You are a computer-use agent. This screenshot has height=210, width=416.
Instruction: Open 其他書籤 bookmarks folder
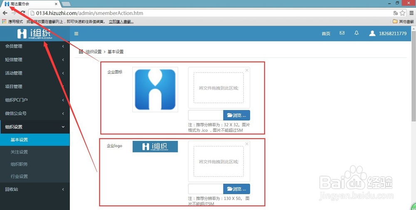pos(403,22)
